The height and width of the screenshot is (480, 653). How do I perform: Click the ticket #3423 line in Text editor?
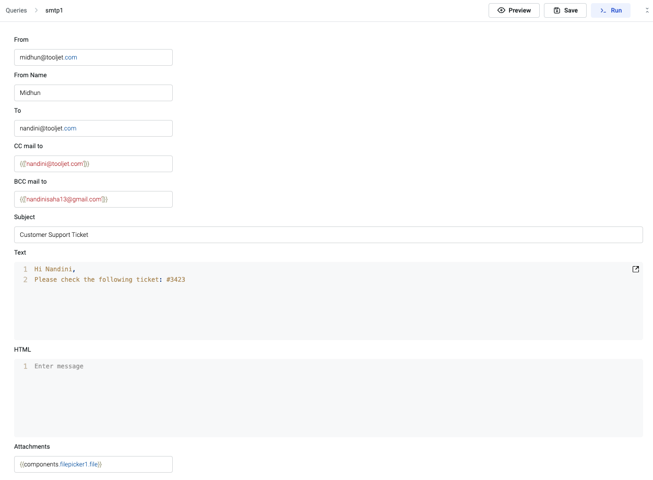[x=110, y=280]
